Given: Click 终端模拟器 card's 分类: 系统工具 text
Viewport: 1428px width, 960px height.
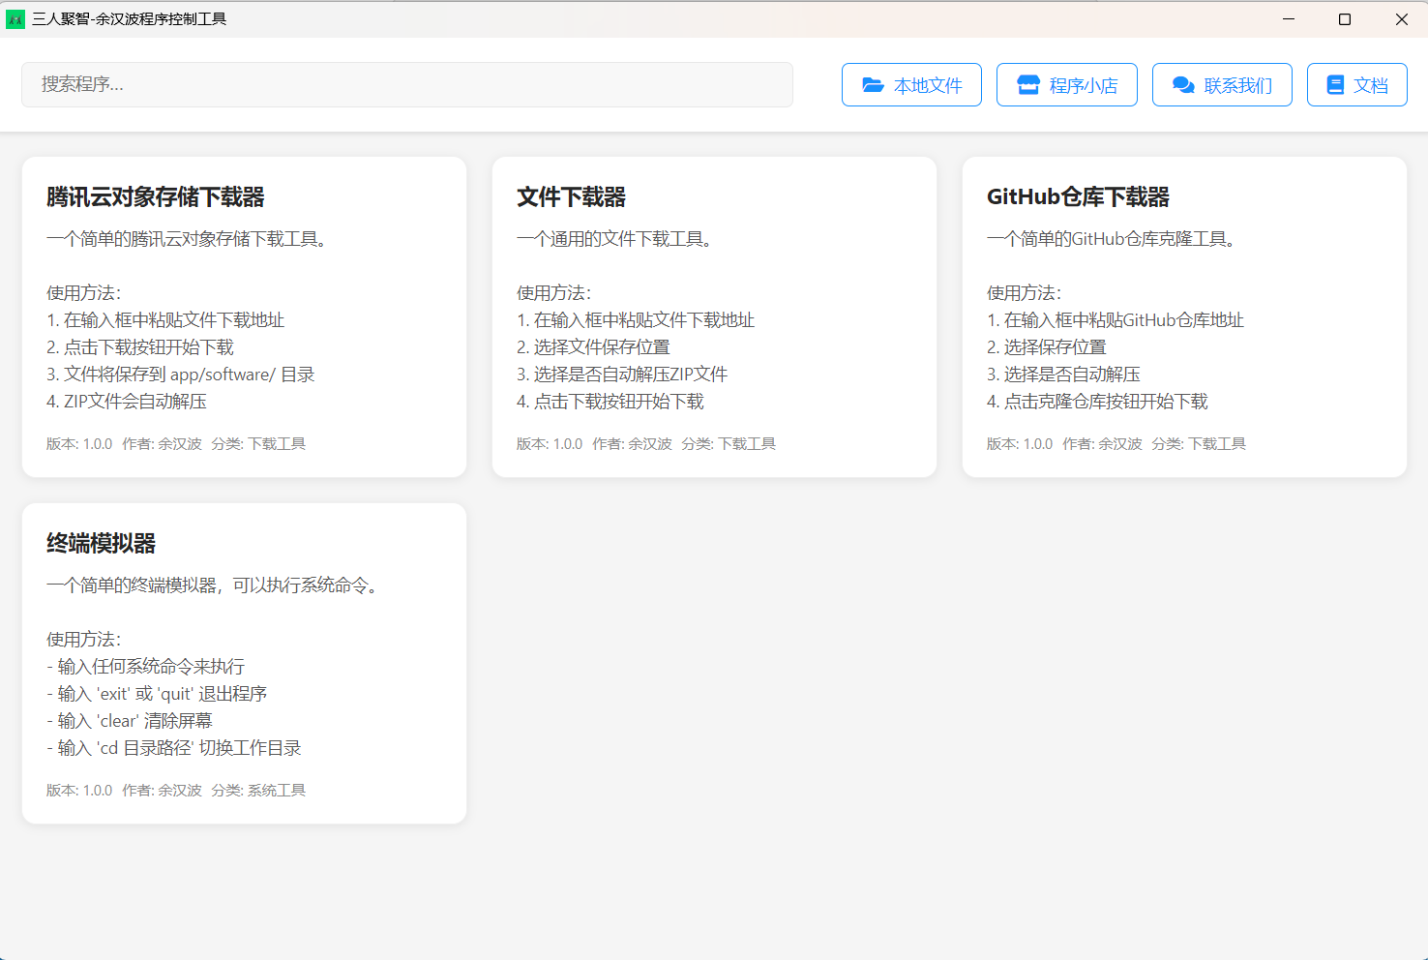Looking at the screenshot, I should [258, 791].
